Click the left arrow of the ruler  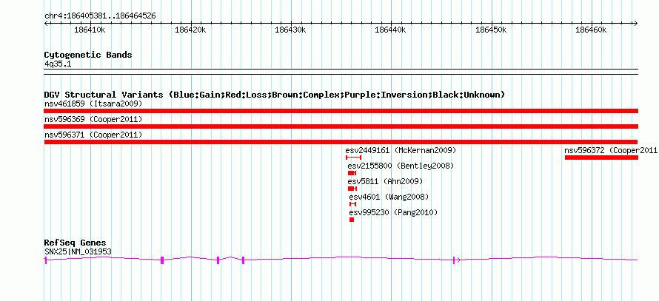46,24
